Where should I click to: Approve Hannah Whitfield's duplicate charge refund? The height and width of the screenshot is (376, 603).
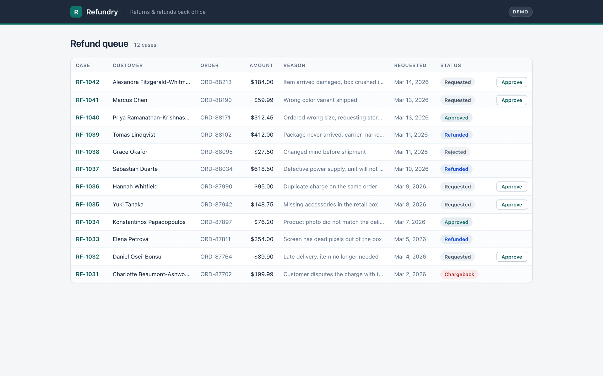pyautogui.click(x=512, y=186)
